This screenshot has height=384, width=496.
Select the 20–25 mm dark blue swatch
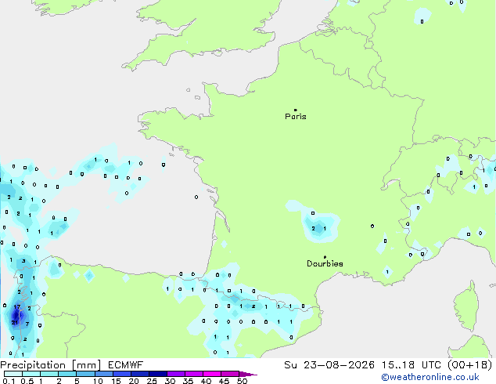pos(140,374)
